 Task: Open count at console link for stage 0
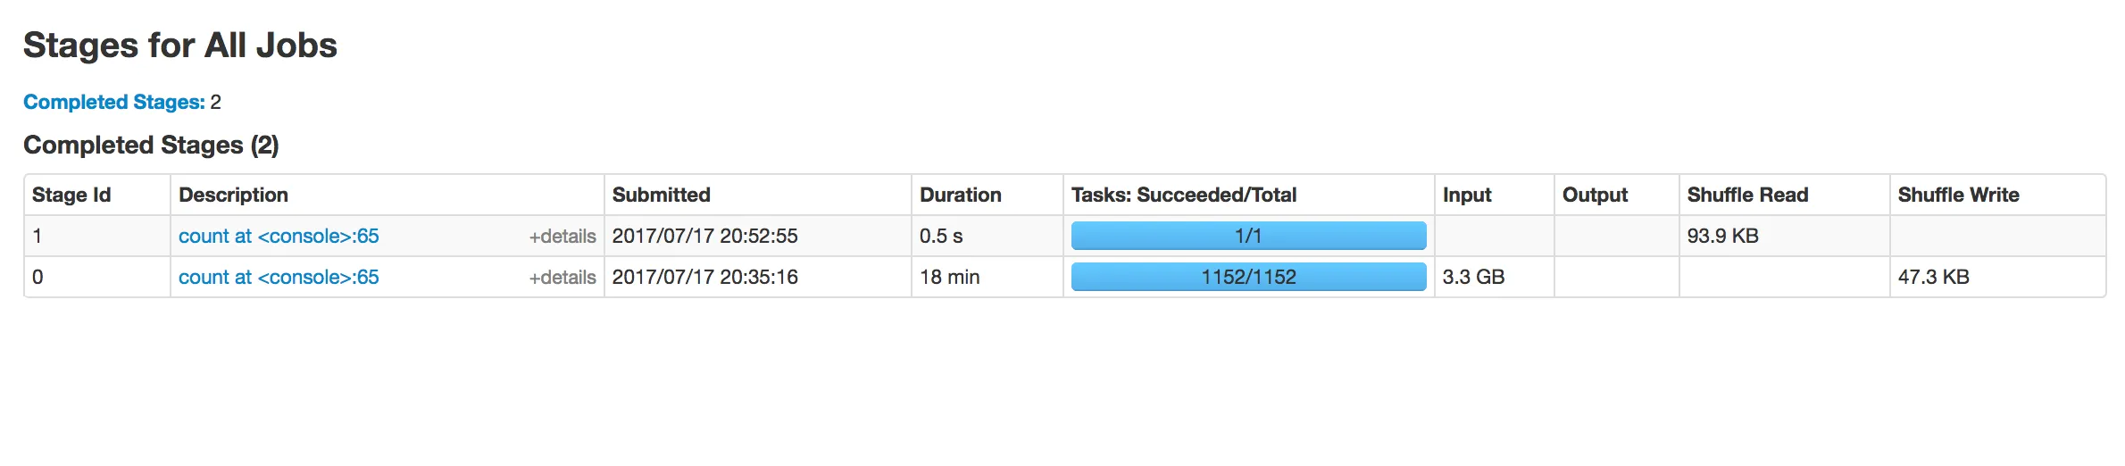(279, 278)
